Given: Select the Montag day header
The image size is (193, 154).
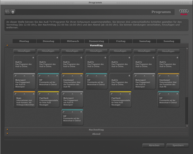Looking at the screenshot, I should [x=24, y=41].
